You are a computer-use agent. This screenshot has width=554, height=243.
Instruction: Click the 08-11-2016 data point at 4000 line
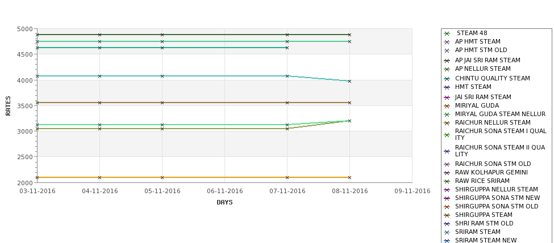[x=350, y=82]
